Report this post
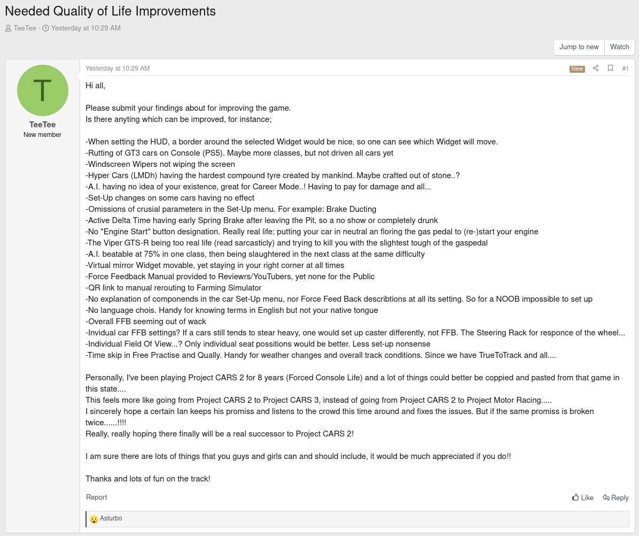Image resolution: width=639 pixels, height=536 pixels. tap(97, 497)
